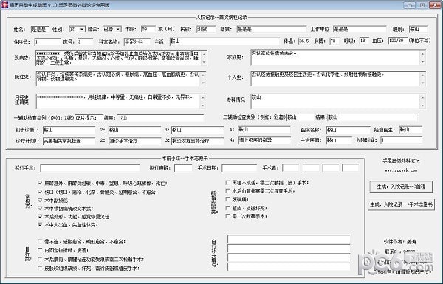443x284 pixels.
Task: Click the 入院时间 admission time field
Action: coord(402,140)
